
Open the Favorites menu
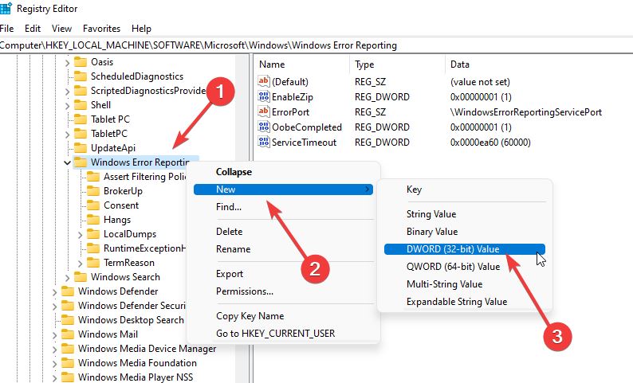pyautogui.click(x=102, y=29)
